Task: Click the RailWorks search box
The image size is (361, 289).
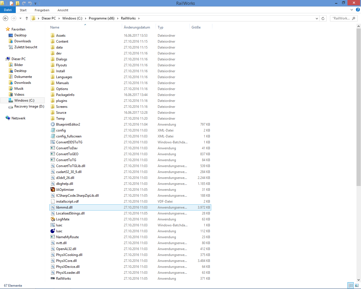Action: pyautogui.click(x=344, y=18)
